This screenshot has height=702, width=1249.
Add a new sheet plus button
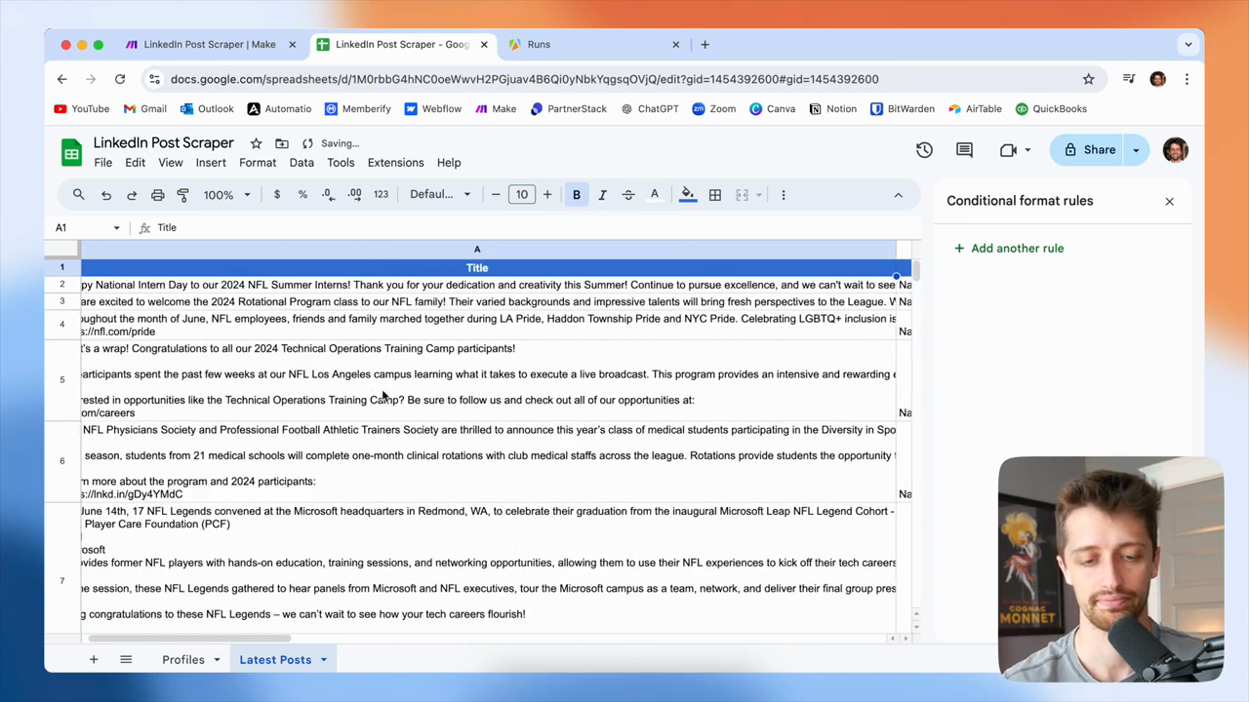tap(94, 660)
